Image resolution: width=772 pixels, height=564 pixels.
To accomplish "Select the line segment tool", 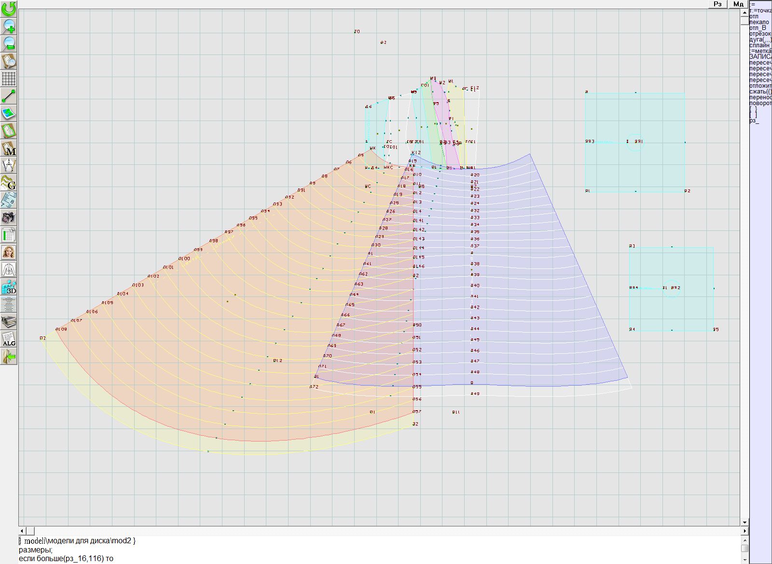I will [x=9, y=96].
